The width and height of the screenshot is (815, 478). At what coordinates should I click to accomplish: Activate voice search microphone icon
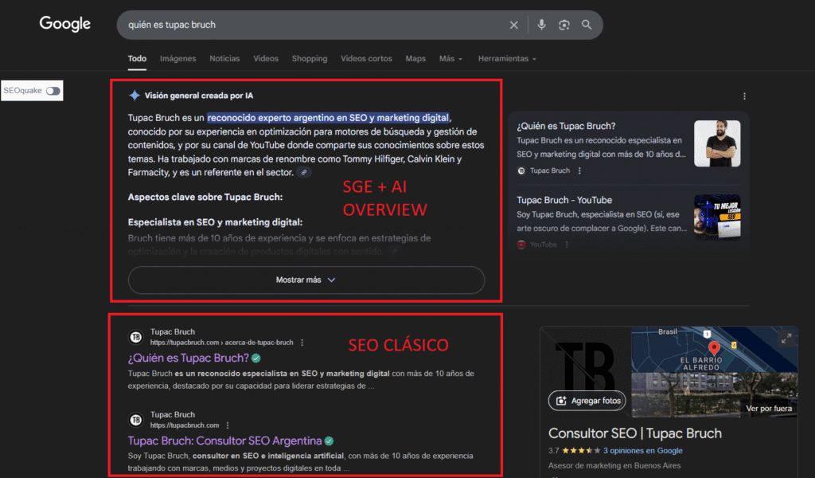tap(542, 25)
